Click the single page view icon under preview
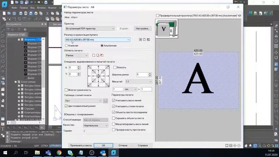The width and height of the screenshot is (279, 157). tap(227, 146)
